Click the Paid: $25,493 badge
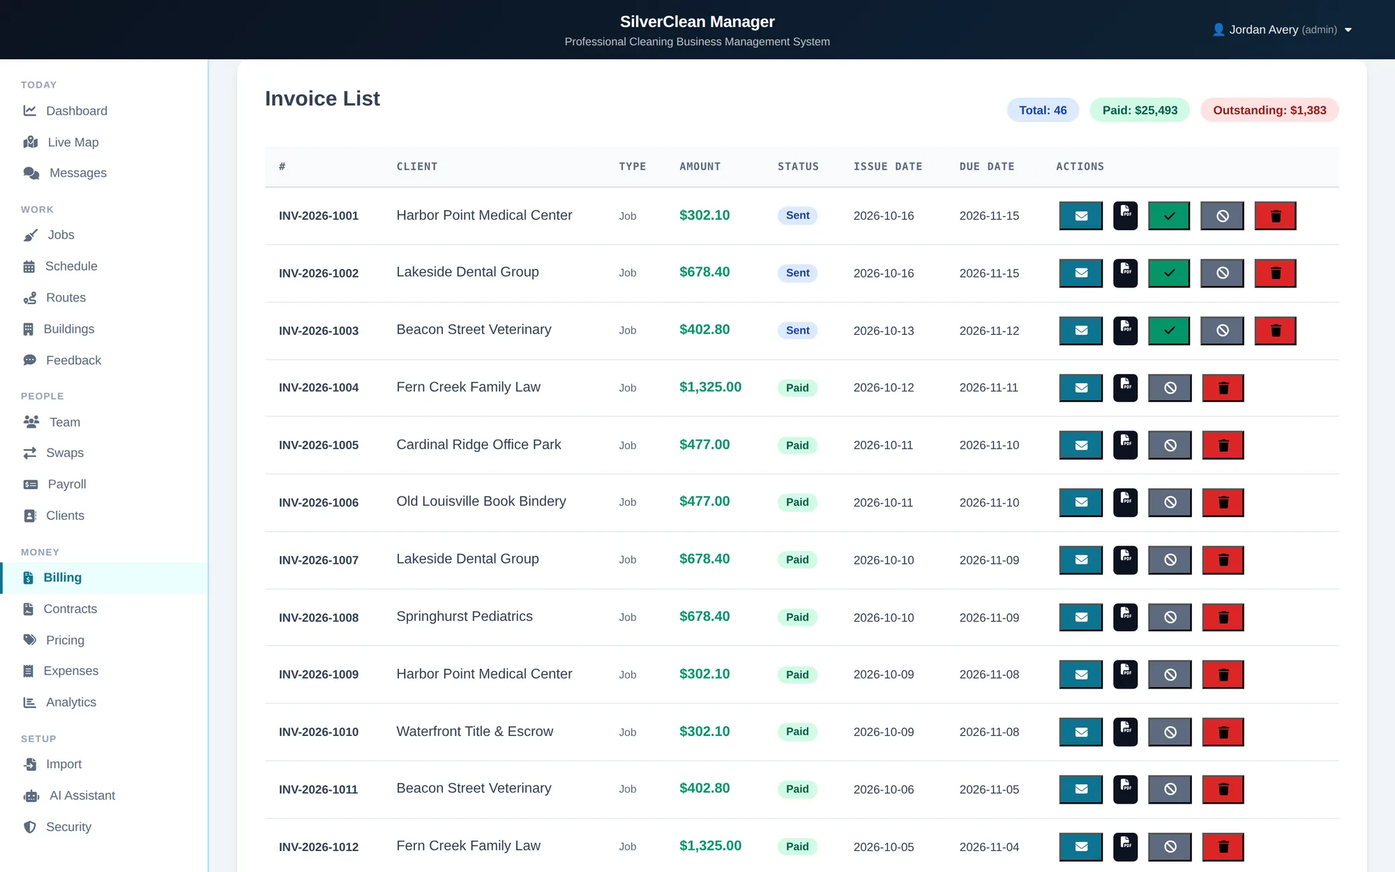This screenshot has height=872, width=1395. (1140, 110)
